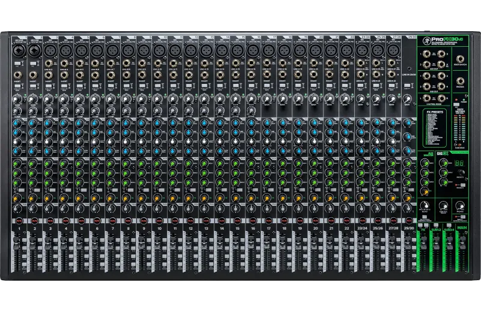Click the channel 3 XLR mic input
Viewport: 481px width, 312px height.
50,50
